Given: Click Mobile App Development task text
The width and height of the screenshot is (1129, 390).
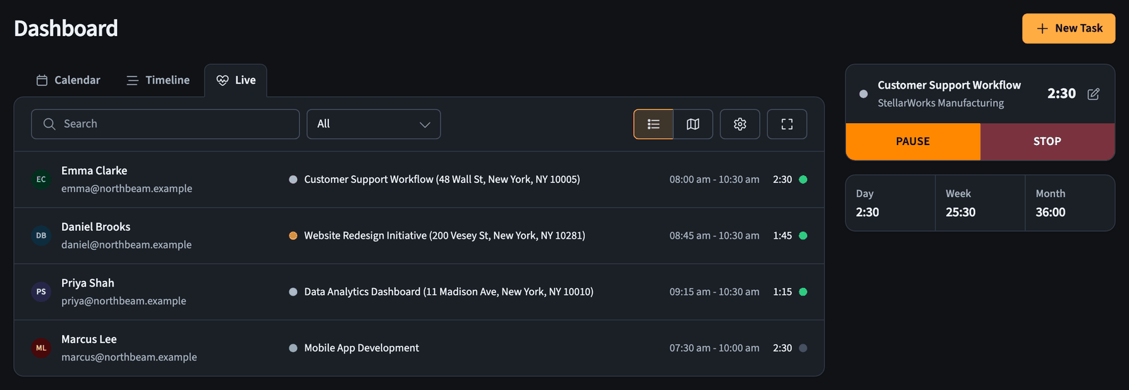Looking at the screenshot, I should click(x=361, y=348).
